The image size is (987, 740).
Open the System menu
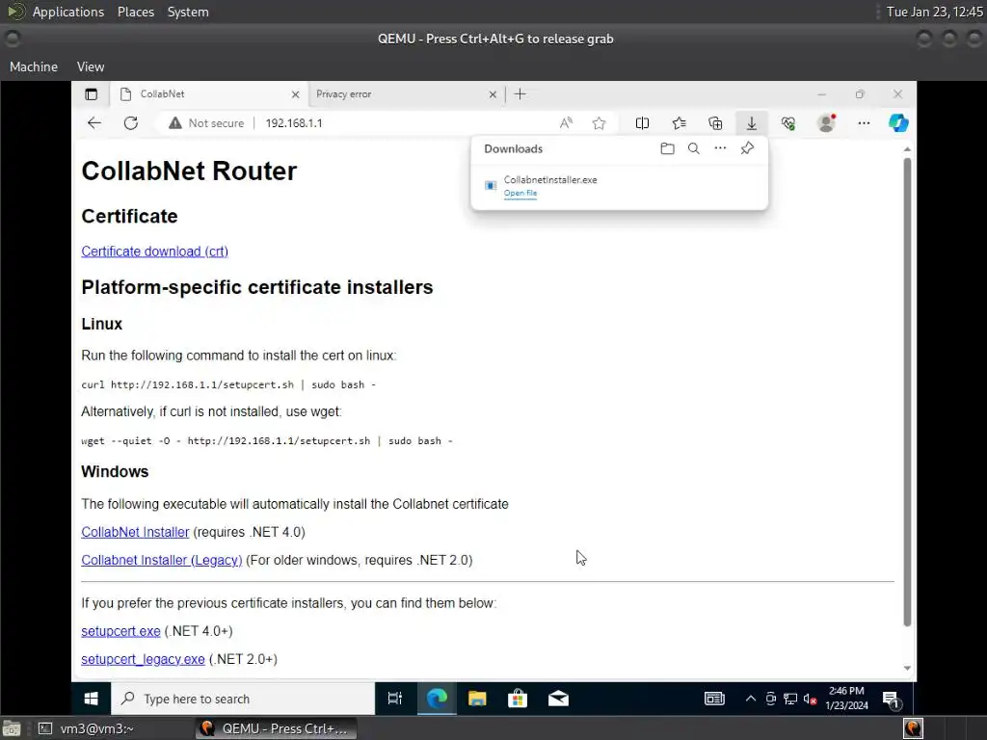(188, 12)
